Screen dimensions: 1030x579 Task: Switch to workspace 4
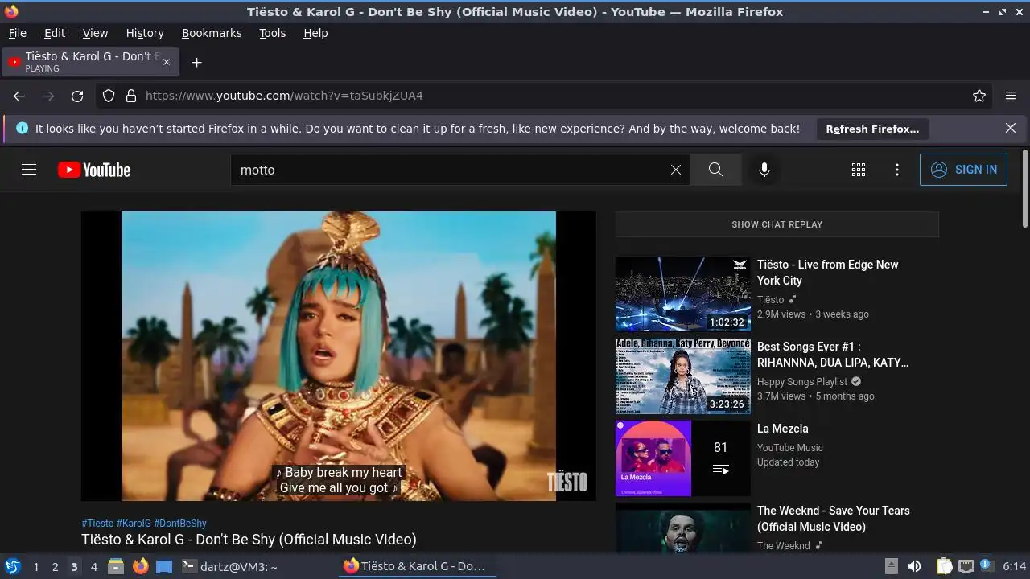click(x=93, y=567)
